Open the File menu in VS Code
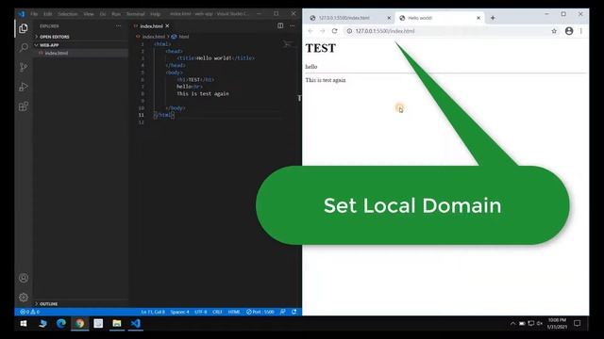The height and width of the screenshot is (339, 604). 34,14
